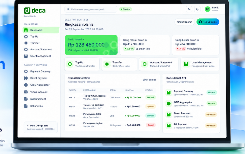Click Account Statement quick action icon

144,64
